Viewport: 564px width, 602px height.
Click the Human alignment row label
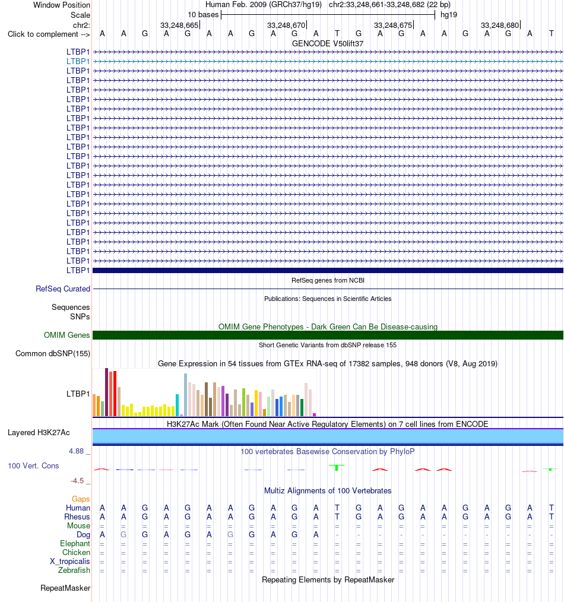pos(78,508)
